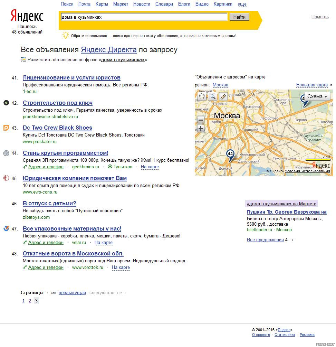This screenshot has width=336, height=347.
Task: Expand the еще services menu
Action: point(242,4)
